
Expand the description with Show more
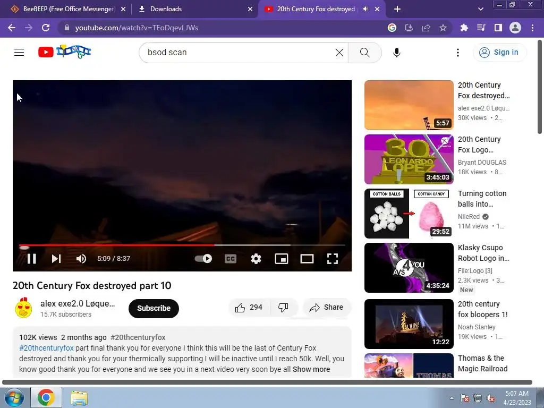coord(311,369)
